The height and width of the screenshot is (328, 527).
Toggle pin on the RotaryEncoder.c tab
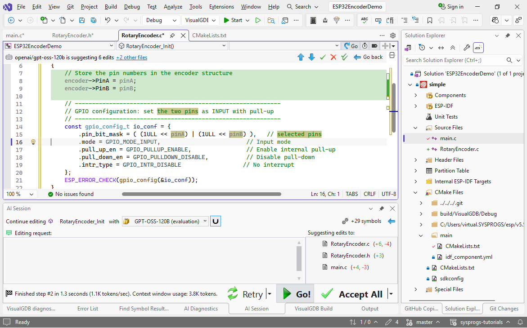tap(173, 35)
